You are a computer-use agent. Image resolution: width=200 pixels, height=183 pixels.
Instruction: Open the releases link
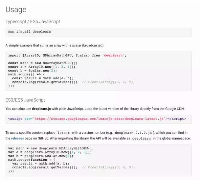coord(17,138)
